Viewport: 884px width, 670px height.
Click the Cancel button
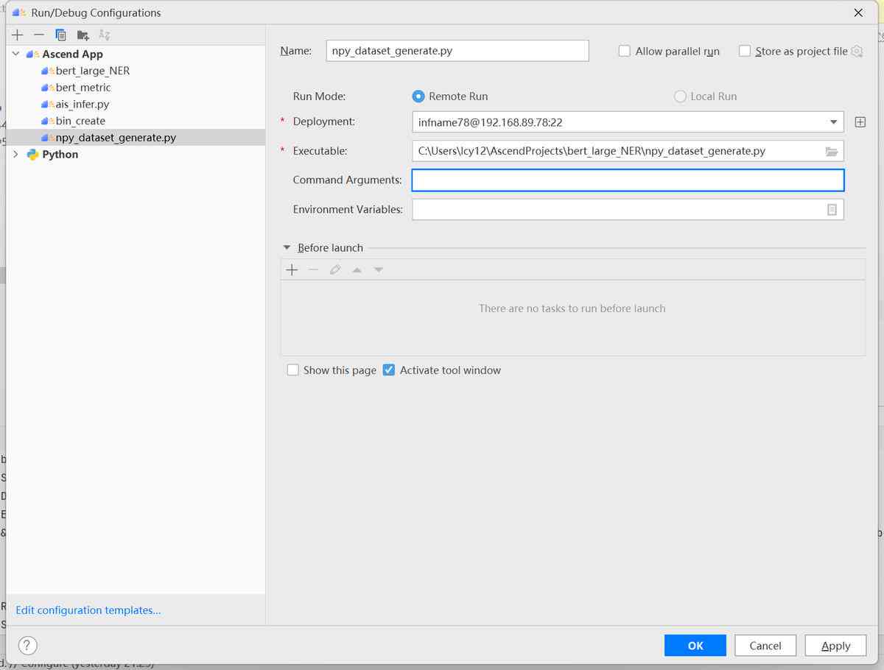pyautogui.click(x=765, y=646)
